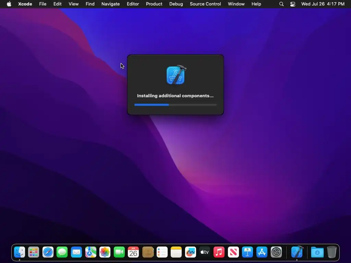This screenshot has width=351, height=263.
Task: Open News from the Dock
Action: [233, 252]
